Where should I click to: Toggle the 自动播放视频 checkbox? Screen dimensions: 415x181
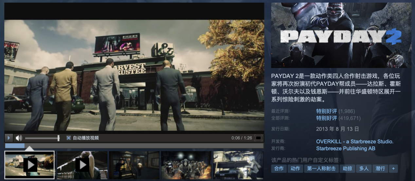68,138
